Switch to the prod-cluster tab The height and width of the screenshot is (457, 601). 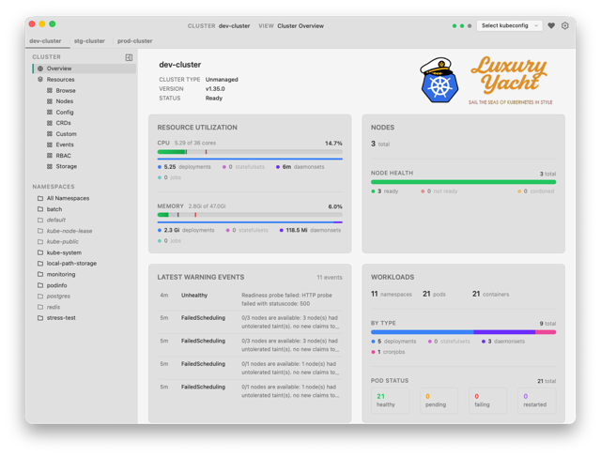coord(135,40)
